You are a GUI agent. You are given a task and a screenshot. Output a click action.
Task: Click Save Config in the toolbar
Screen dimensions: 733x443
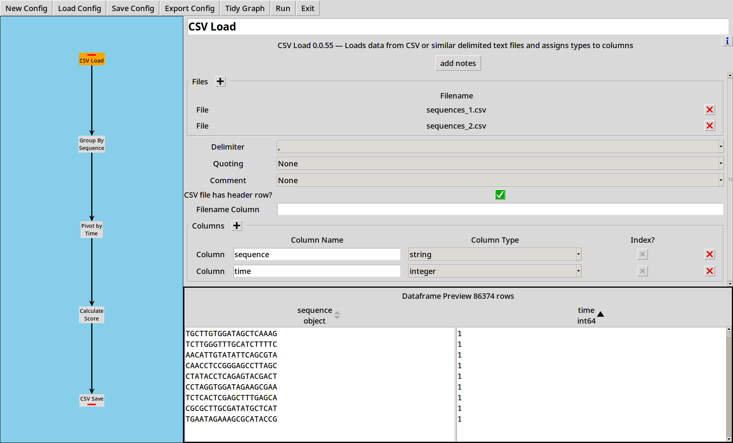[133, 8]
